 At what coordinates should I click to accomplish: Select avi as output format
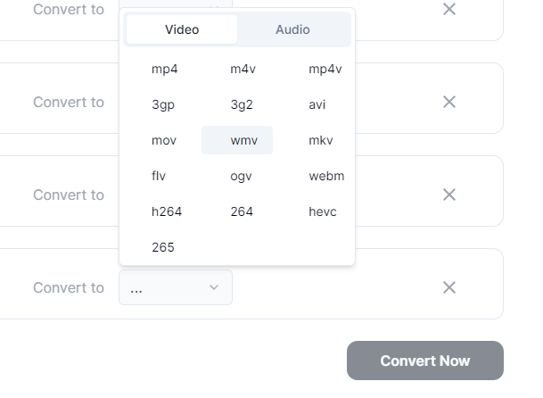click(317, 104)
